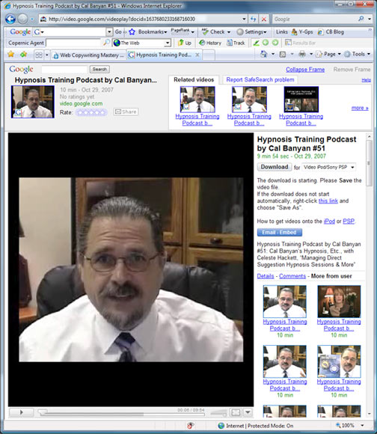Seek in the video progress bar
Screen dimensions: 377x434
[x=122, y=414]
